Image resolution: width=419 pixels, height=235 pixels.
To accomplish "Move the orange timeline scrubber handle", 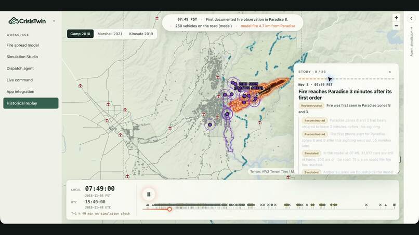I will tap(169, 209).
